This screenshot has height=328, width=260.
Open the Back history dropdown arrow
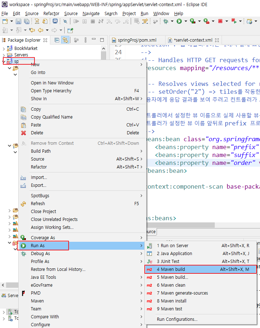tap(47, 30)
